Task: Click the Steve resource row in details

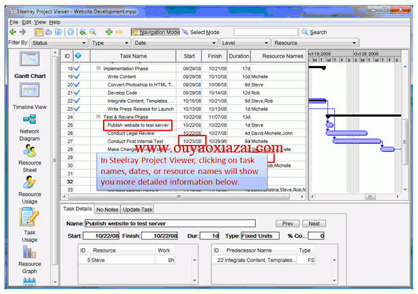Action: pos(127,260)
